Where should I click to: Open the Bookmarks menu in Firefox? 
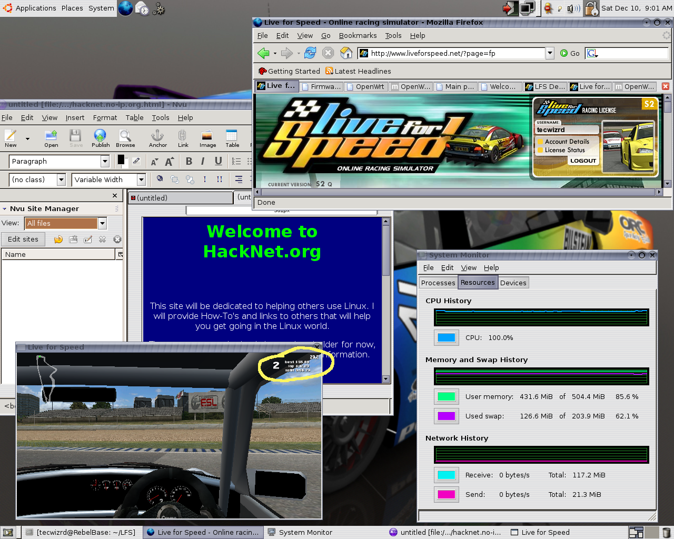(x=358, y=35)
